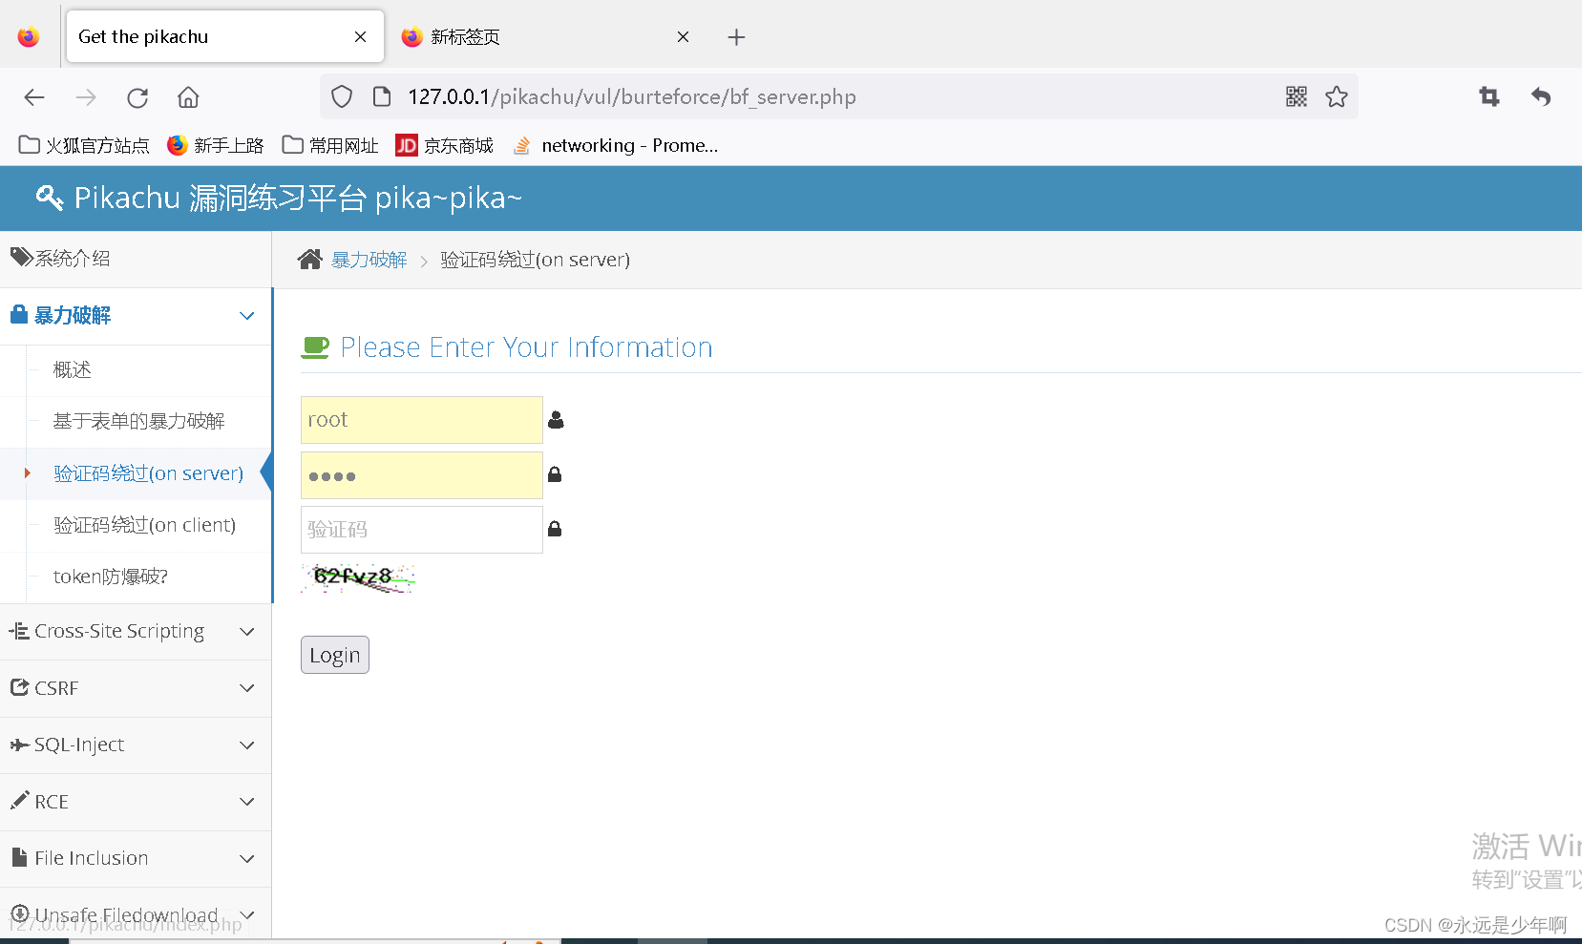
Task: Open 基于表单的暴力破解 sidebar item
Action: click(x=139, y=421)
